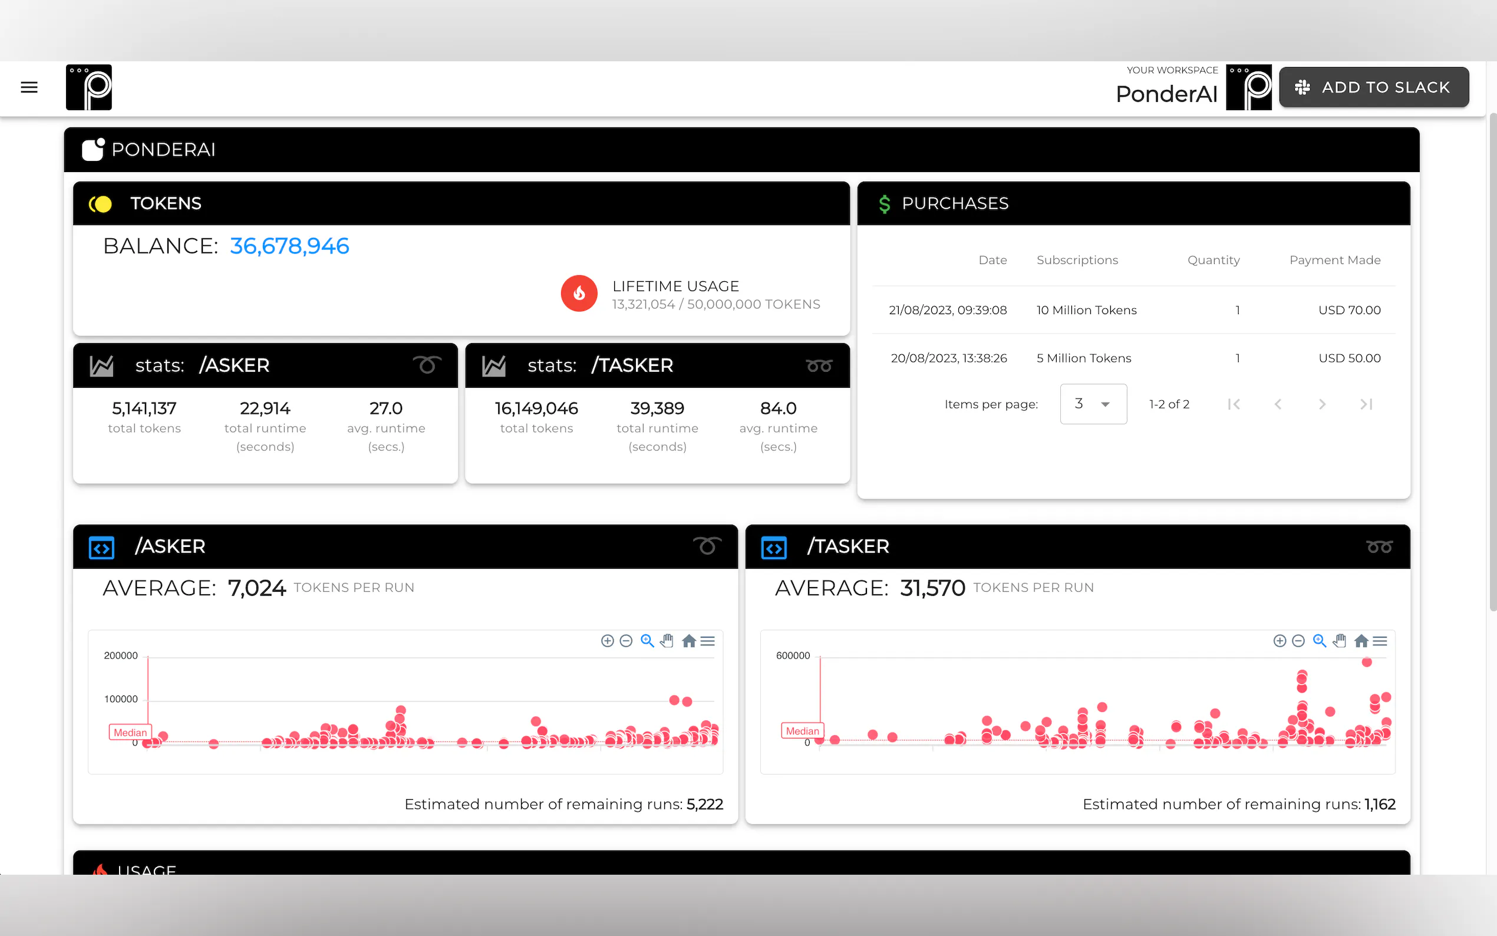Open /ASKER chart export menu
1497x936 pixels.
707,641
